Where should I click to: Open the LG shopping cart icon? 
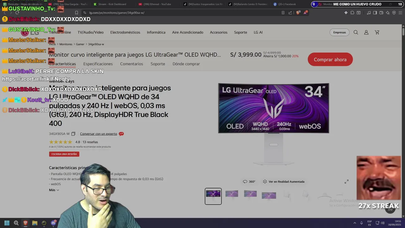[x=377, y=32]
